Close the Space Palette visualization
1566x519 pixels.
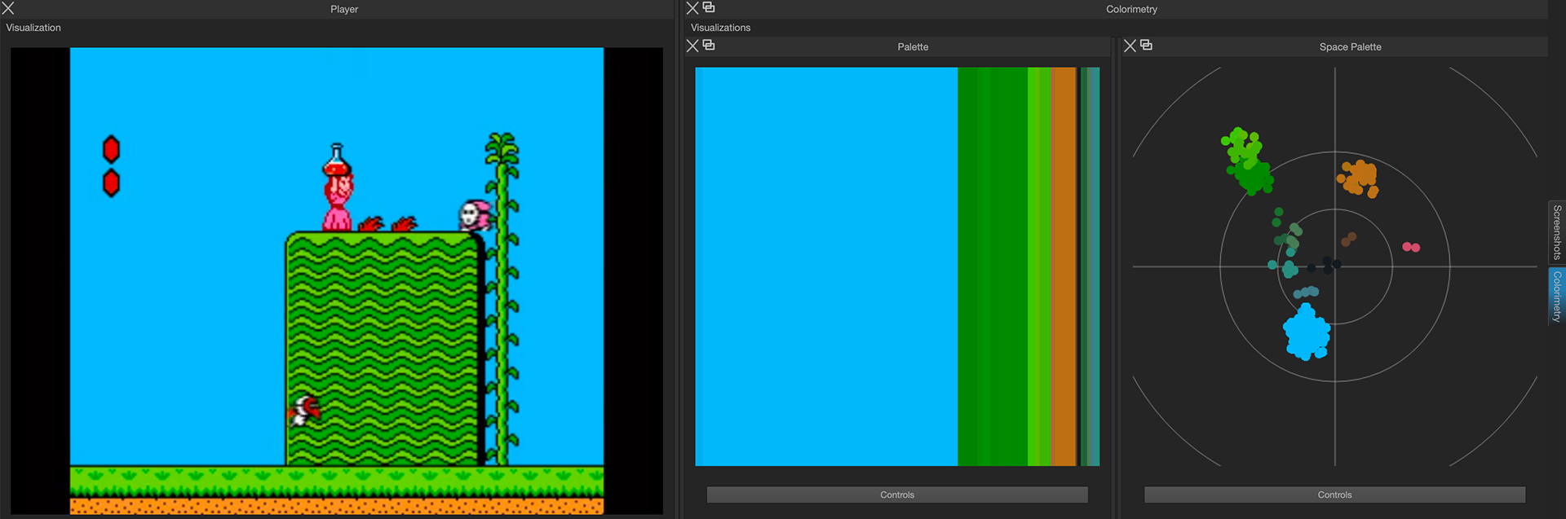1130,46
